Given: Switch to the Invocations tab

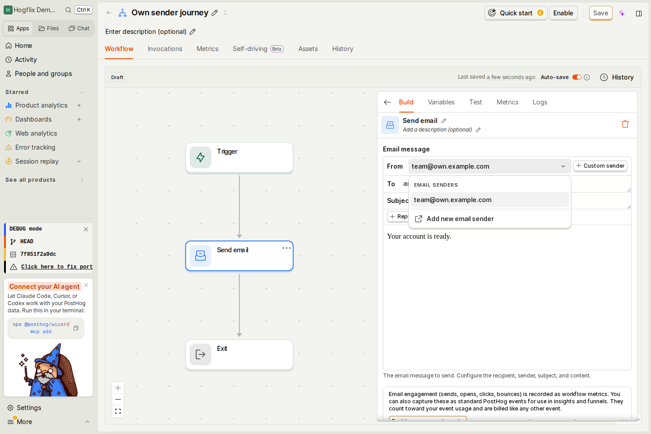Looking at the screenshot, I should point(165,49).
